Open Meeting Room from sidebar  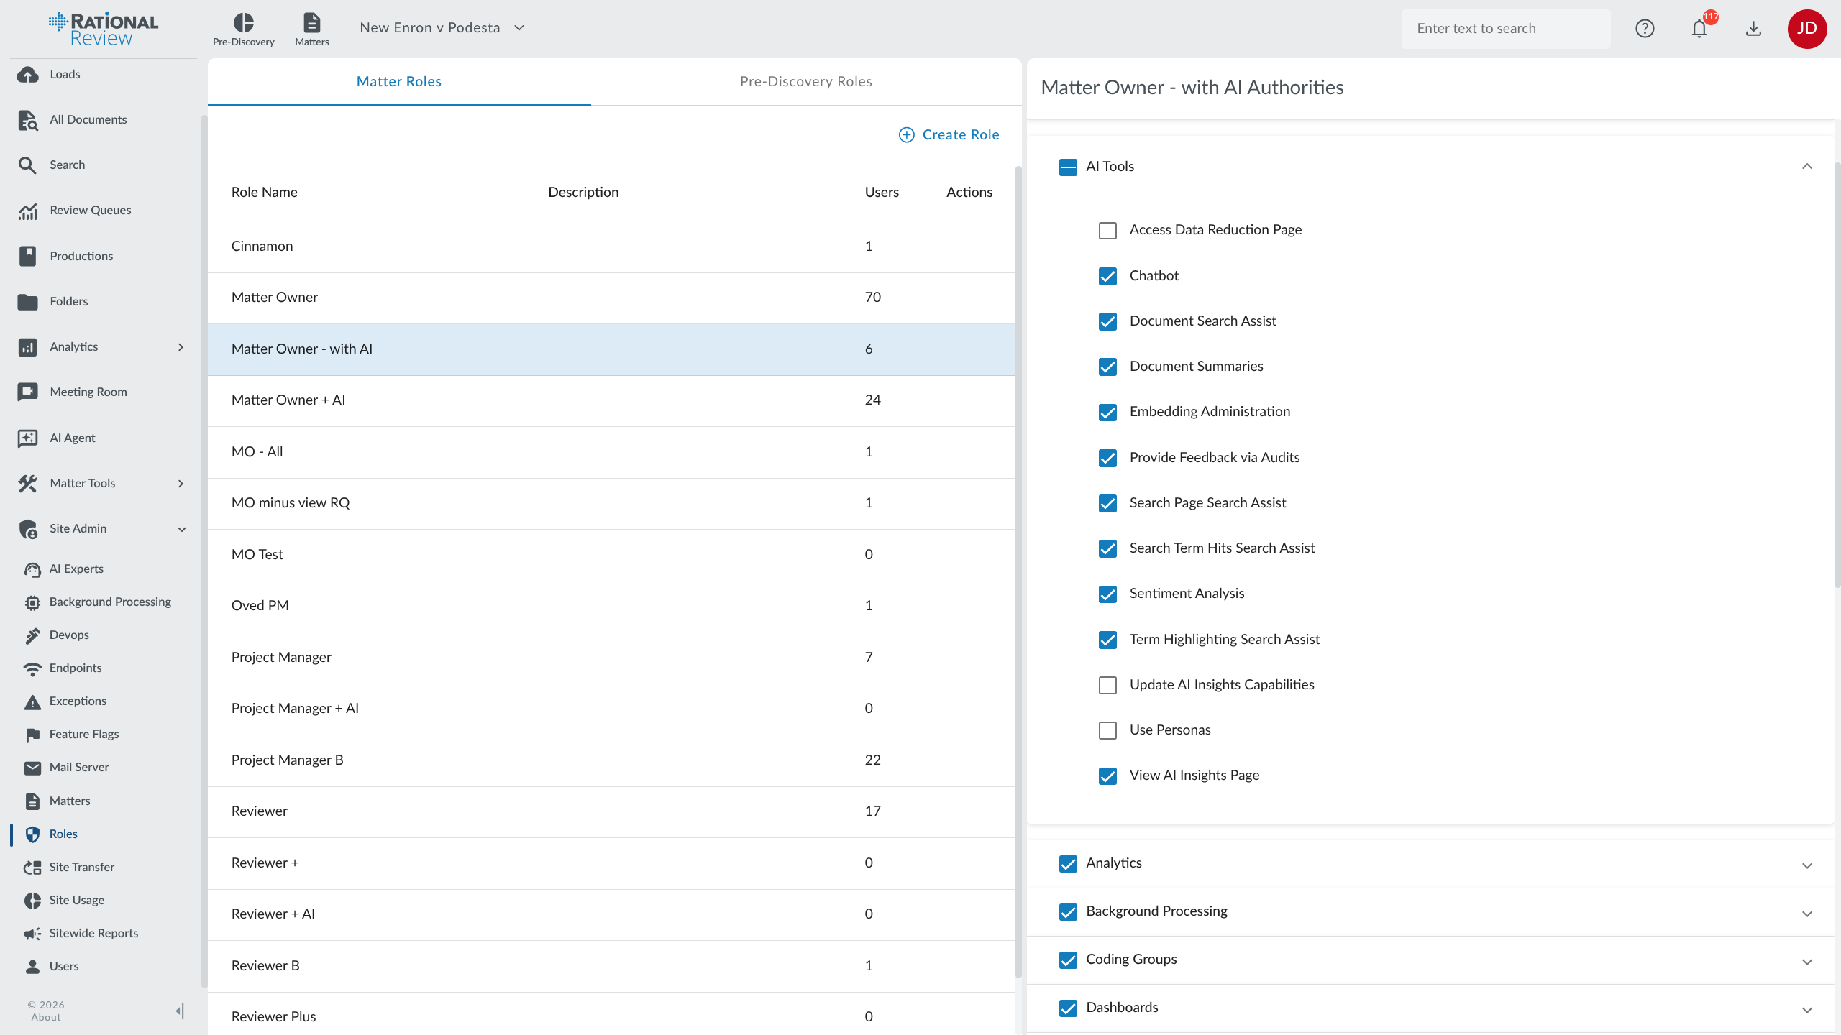[88, 392]
